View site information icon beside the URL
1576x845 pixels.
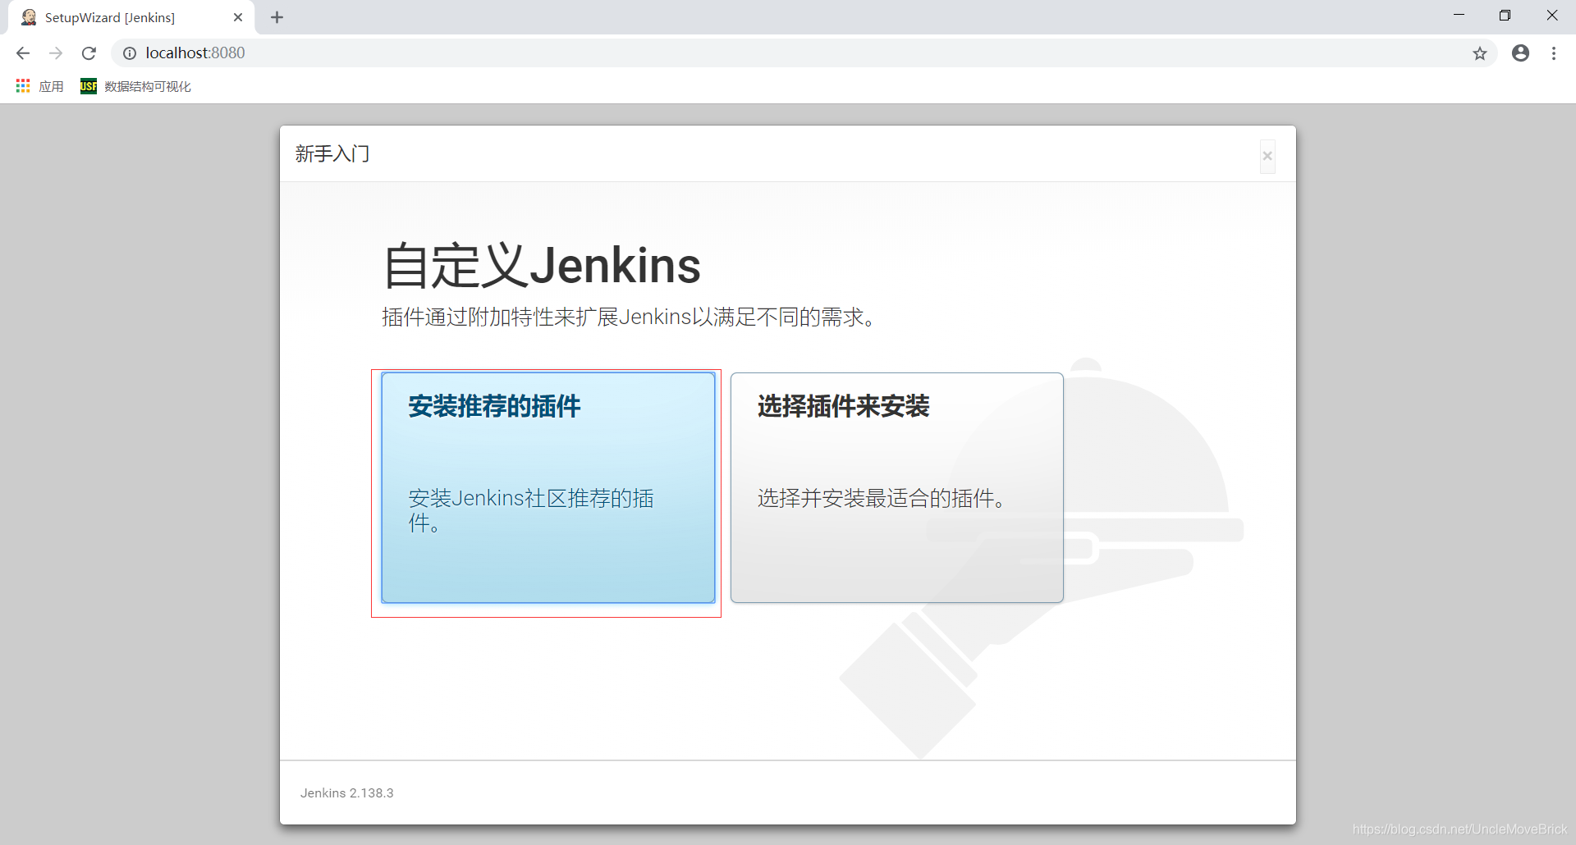[x=130, y=53]
